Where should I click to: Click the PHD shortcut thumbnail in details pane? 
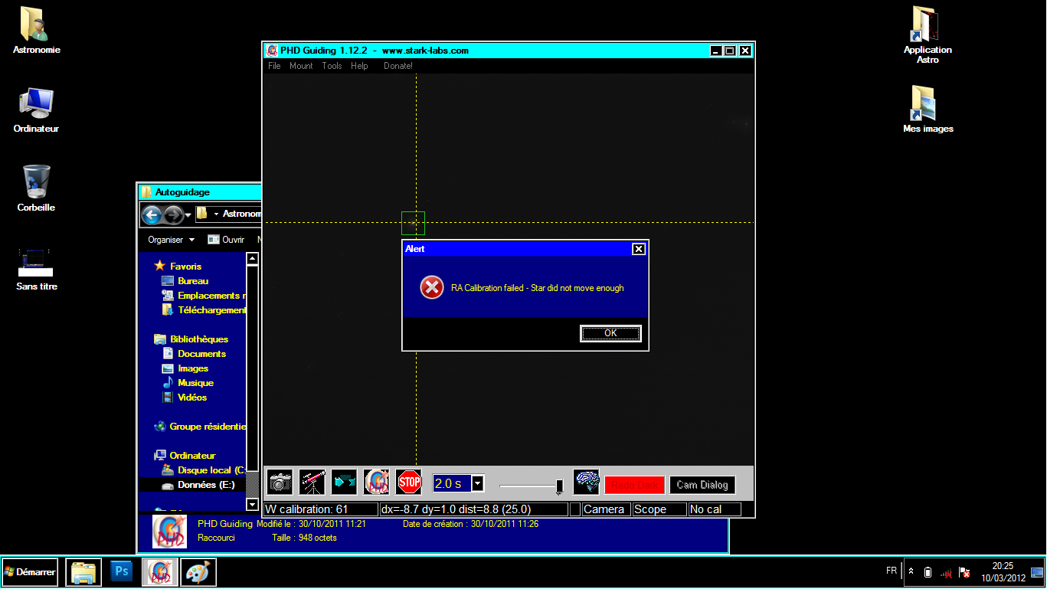(169, 531)
